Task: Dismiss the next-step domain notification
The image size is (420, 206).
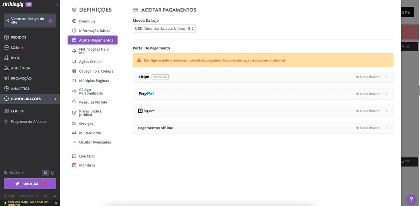Action: (56, 203)
